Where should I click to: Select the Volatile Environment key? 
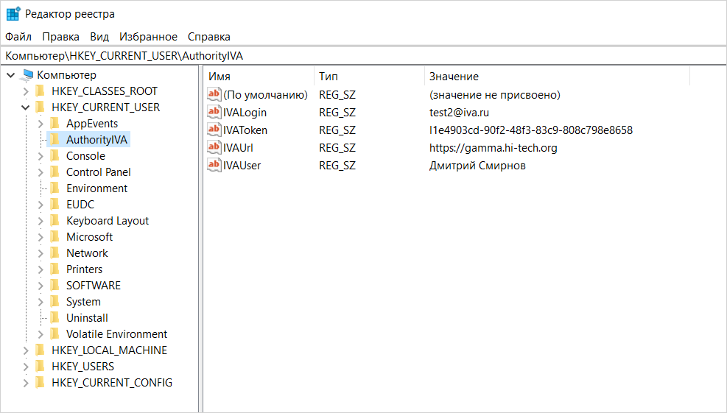pos(116,334)
